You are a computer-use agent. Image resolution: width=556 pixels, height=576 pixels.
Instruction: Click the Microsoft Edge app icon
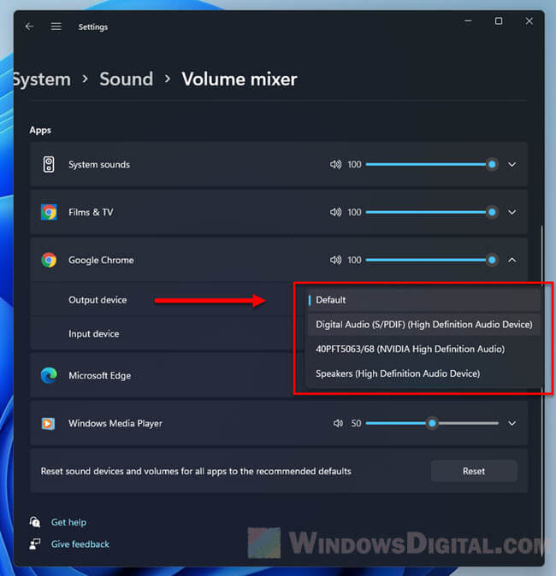(x=49, y=375)
